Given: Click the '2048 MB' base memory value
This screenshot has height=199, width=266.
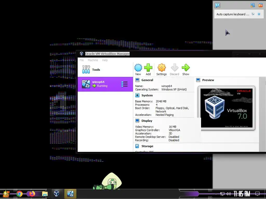Looking at the screenshot, I should coord(161,101).
